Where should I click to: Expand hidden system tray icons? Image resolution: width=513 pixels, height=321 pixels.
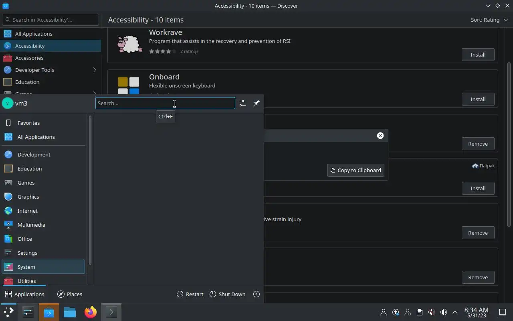click(455, 312)
